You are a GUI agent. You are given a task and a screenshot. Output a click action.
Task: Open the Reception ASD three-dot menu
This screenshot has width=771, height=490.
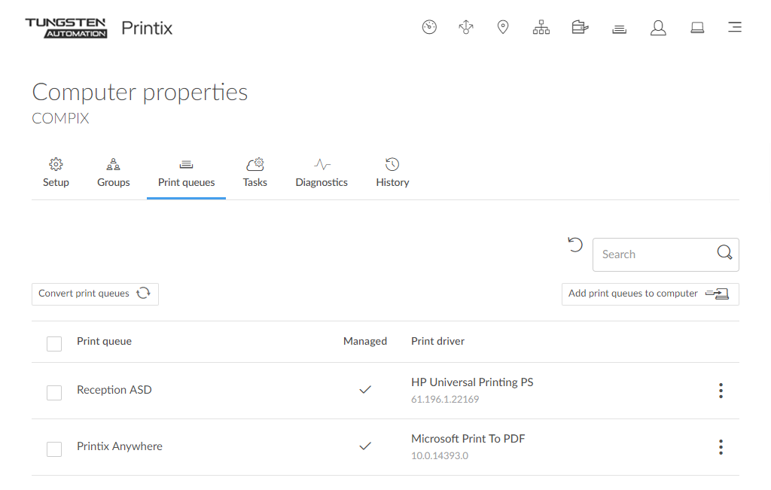pyautogui.click(x=721, y=391)
